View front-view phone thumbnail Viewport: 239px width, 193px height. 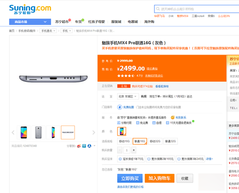[x=24, y=132]
